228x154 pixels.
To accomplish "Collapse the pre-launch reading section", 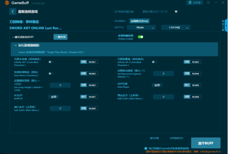I will [16, 45].
